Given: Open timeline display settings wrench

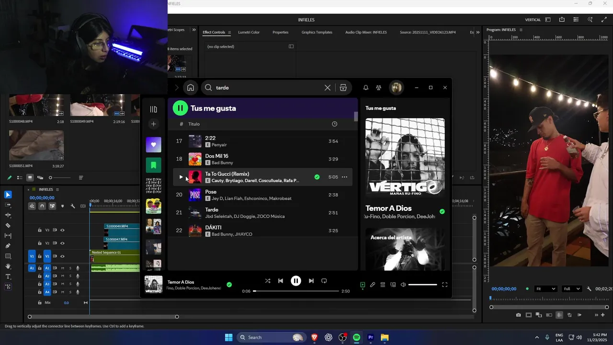Looking at the screenshot, I should pyautogui.click(x=73, y=206).
